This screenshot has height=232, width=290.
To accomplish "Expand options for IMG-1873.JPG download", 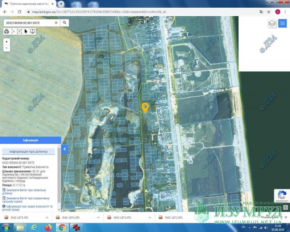I will click(150, 217).
